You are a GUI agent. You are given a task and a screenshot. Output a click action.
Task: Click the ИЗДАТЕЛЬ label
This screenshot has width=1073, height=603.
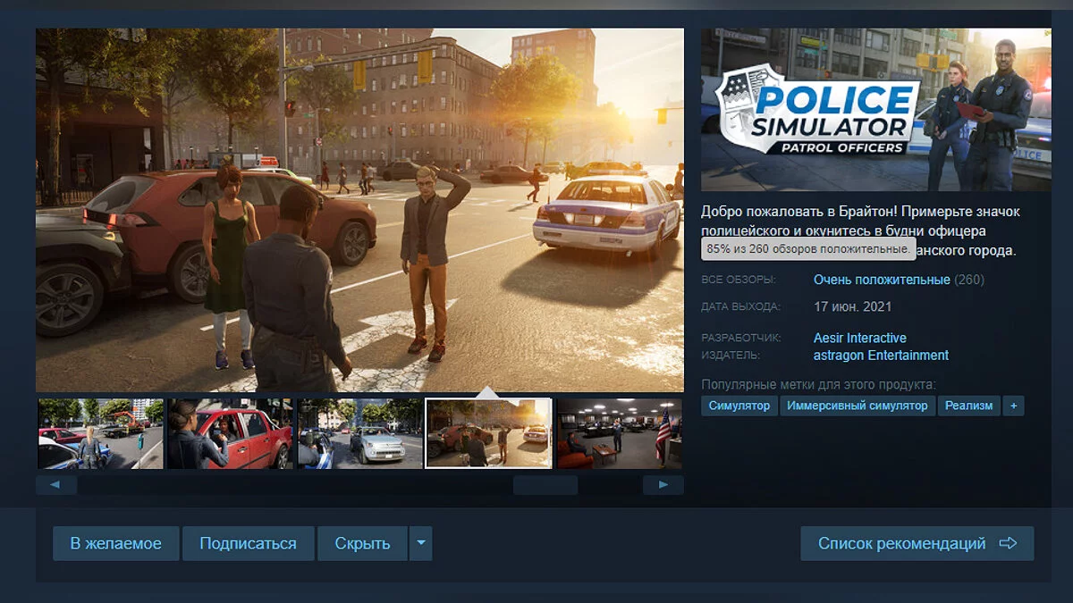731,355
